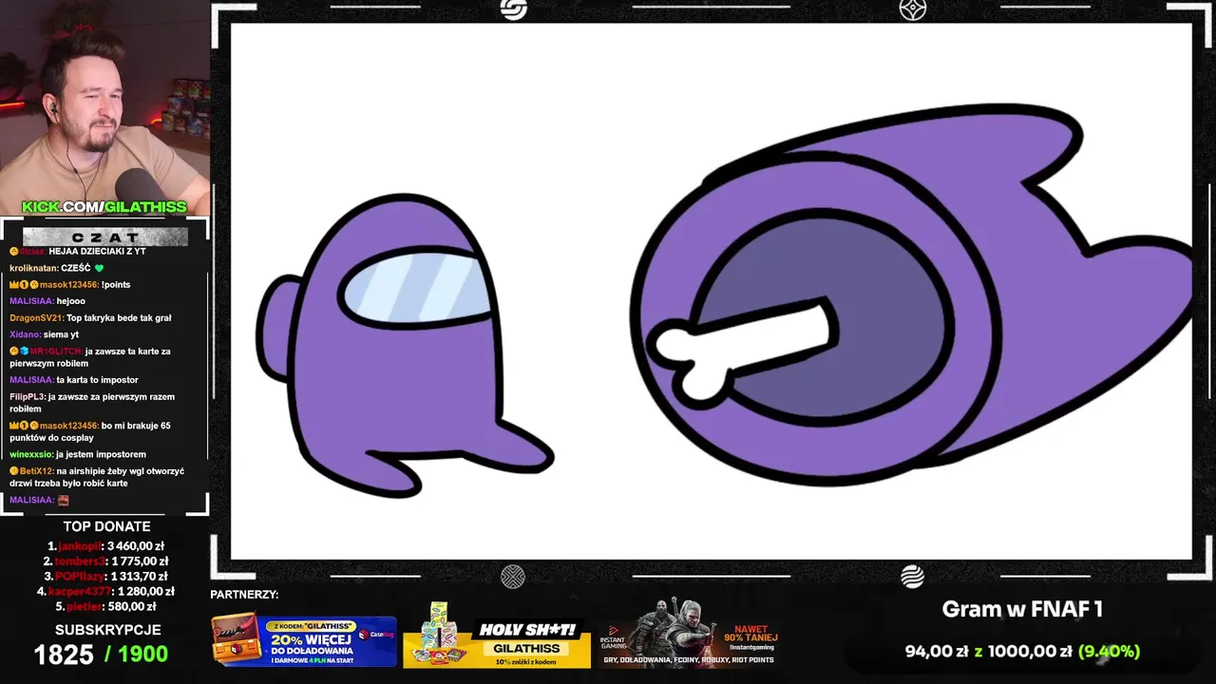Select 'ja jestem impostorem' chat message
The width and height of the screenshot is (1216, 684).
coord(101,454)
